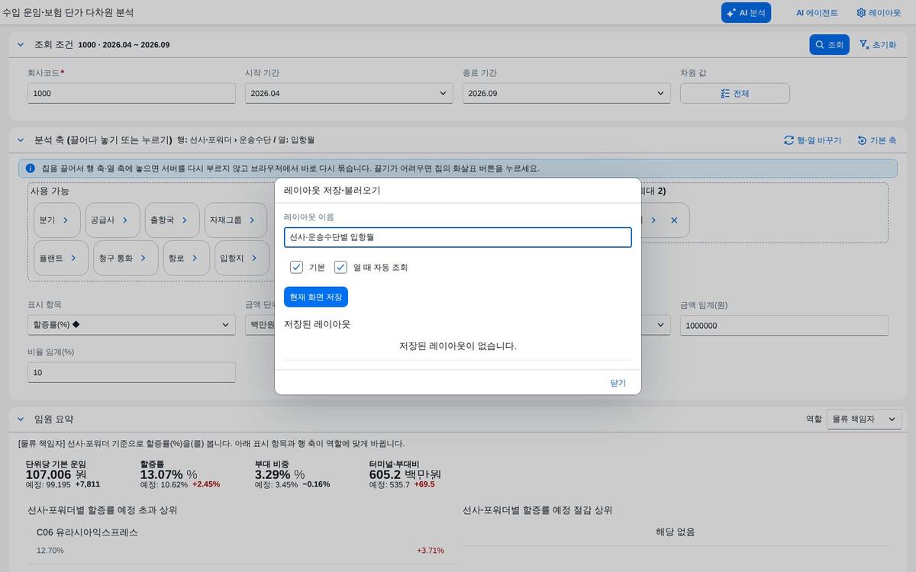Click the arrow on the 청구 통화 chip

144,258
